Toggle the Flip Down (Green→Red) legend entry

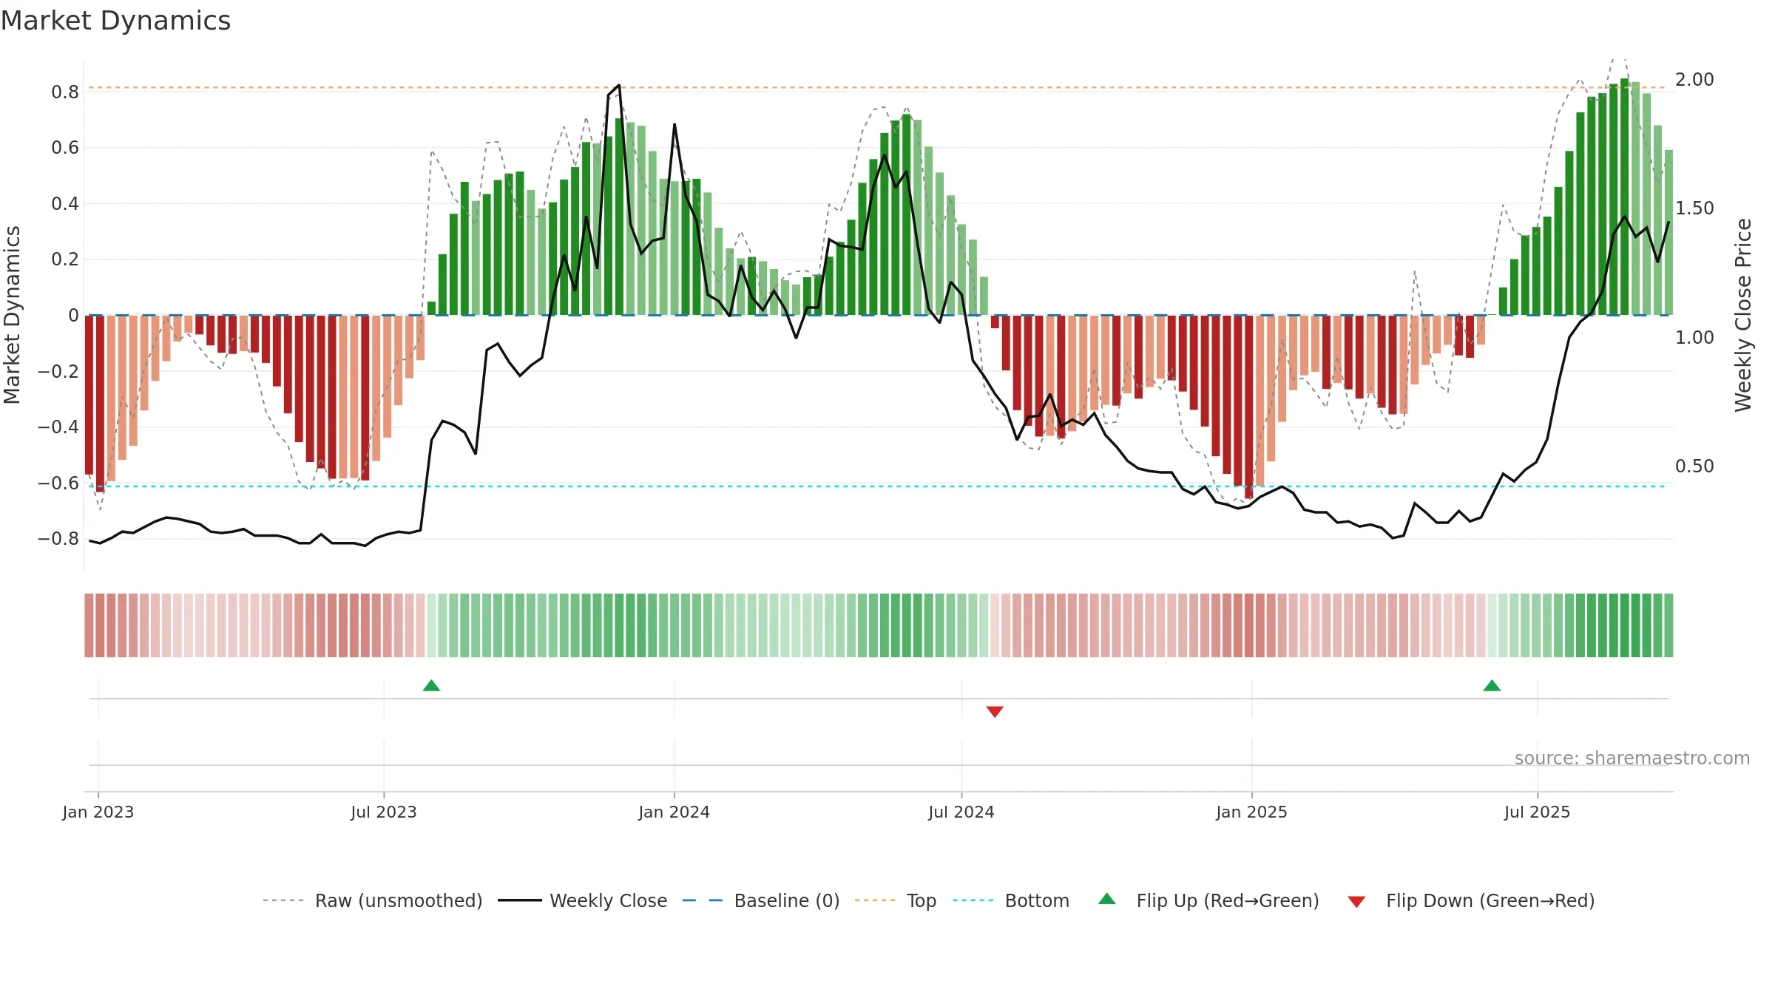click(1471, 900)
